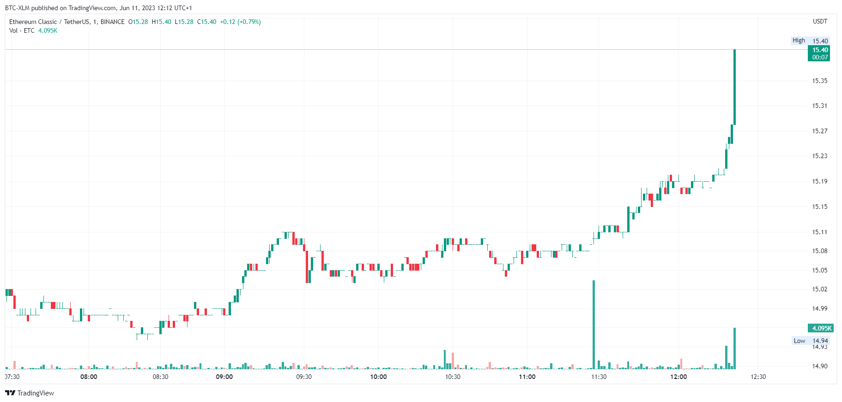Click the current price 15.40 countdown tag
The width and height of the screenshot is (842, 402).
pos(819,53)
